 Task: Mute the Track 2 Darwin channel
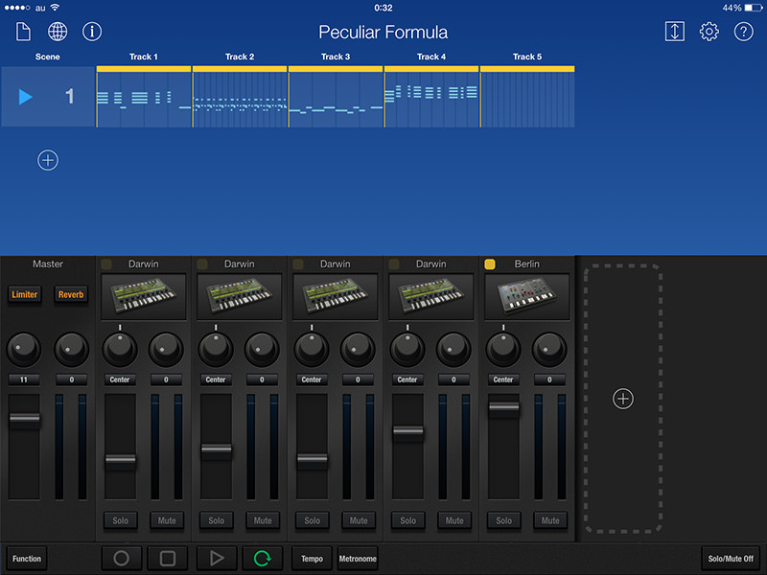(x=263, y=520)
